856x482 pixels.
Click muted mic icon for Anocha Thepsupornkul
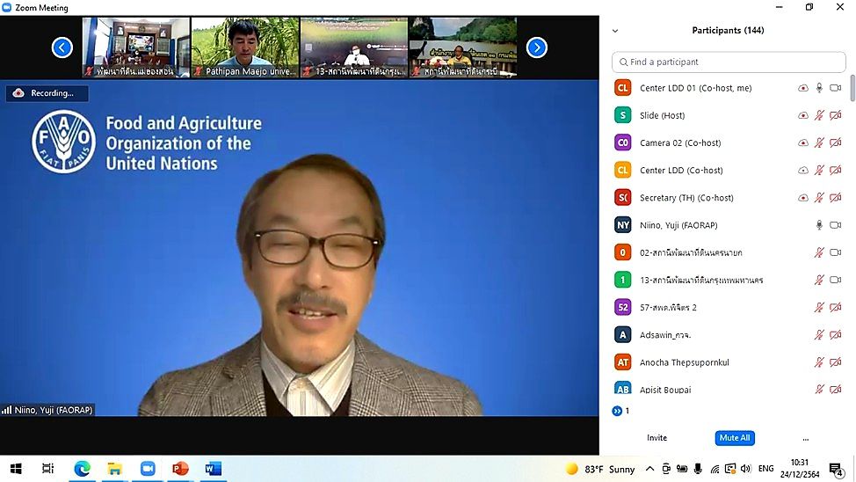click(x=819, y=361)
